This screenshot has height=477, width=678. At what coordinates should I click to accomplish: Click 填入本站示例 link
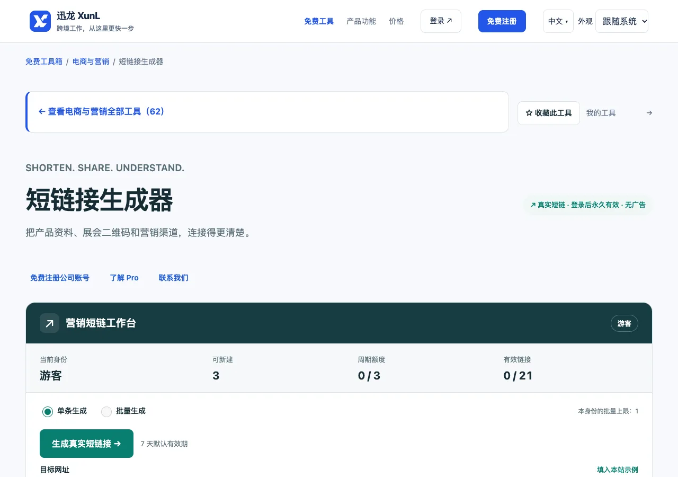tap(618, 470)
